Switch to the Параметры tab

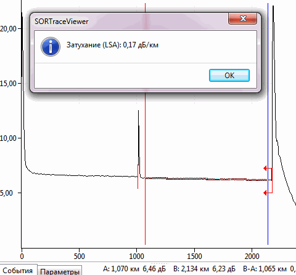(x=60, y=271)
